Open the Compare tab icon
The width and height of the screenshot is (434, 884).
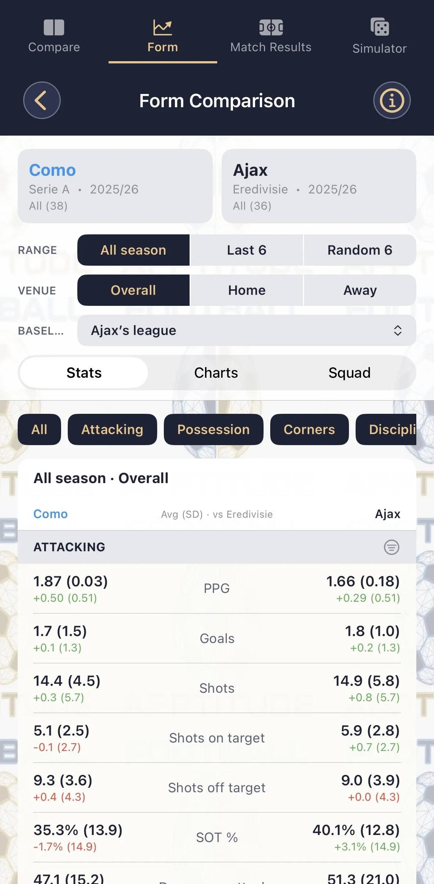click(54, 28)
